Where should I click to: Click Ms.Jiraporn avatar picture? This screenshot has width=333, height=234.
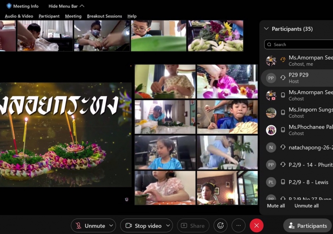tap(271, 113)
